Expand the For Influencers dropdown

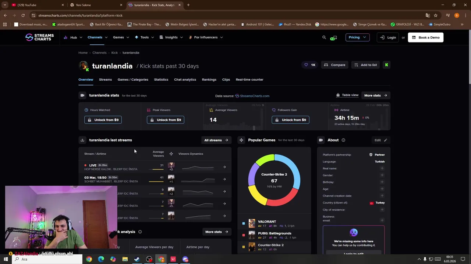coord(206,37)
